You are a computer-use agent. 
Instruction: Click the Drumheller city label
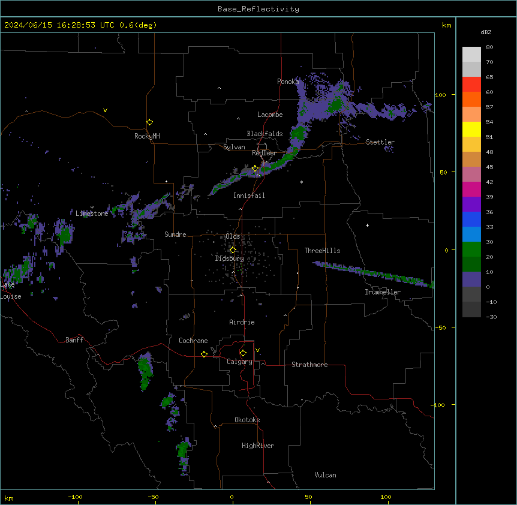click(x=383, y=292)
